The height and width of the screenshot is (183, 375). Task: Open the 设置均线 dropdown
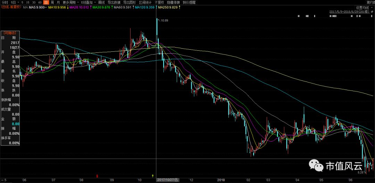pyautogui.click(x=364, y=7)
